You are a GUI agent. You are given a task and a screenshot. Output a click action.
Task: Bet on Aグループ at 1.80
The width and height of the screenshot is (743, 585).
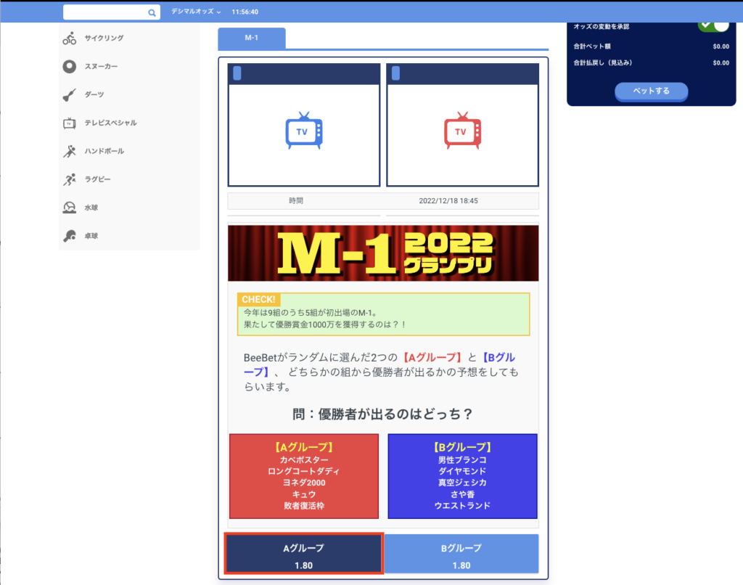coord(304,554)
